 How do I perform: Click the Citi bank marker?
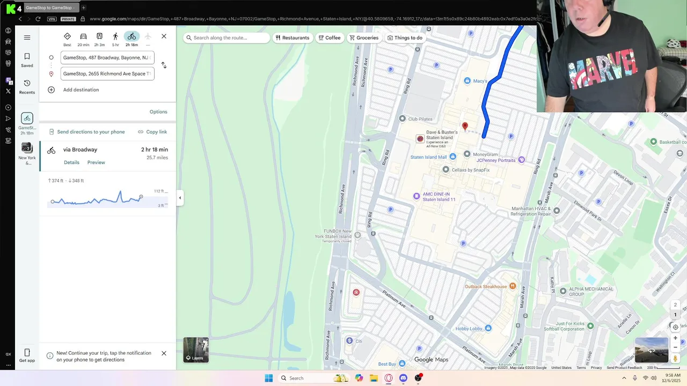click(349, 341)
